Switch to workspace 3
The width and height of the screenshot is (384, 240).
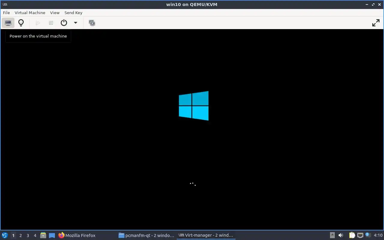click(x=28, y=235)
